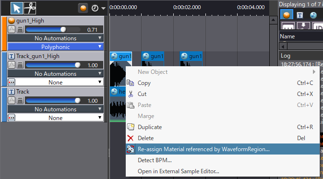The height and width of the screenshot is (179, 323).
Task: Choose Copy from the context menu
Action: pos(223,83)
